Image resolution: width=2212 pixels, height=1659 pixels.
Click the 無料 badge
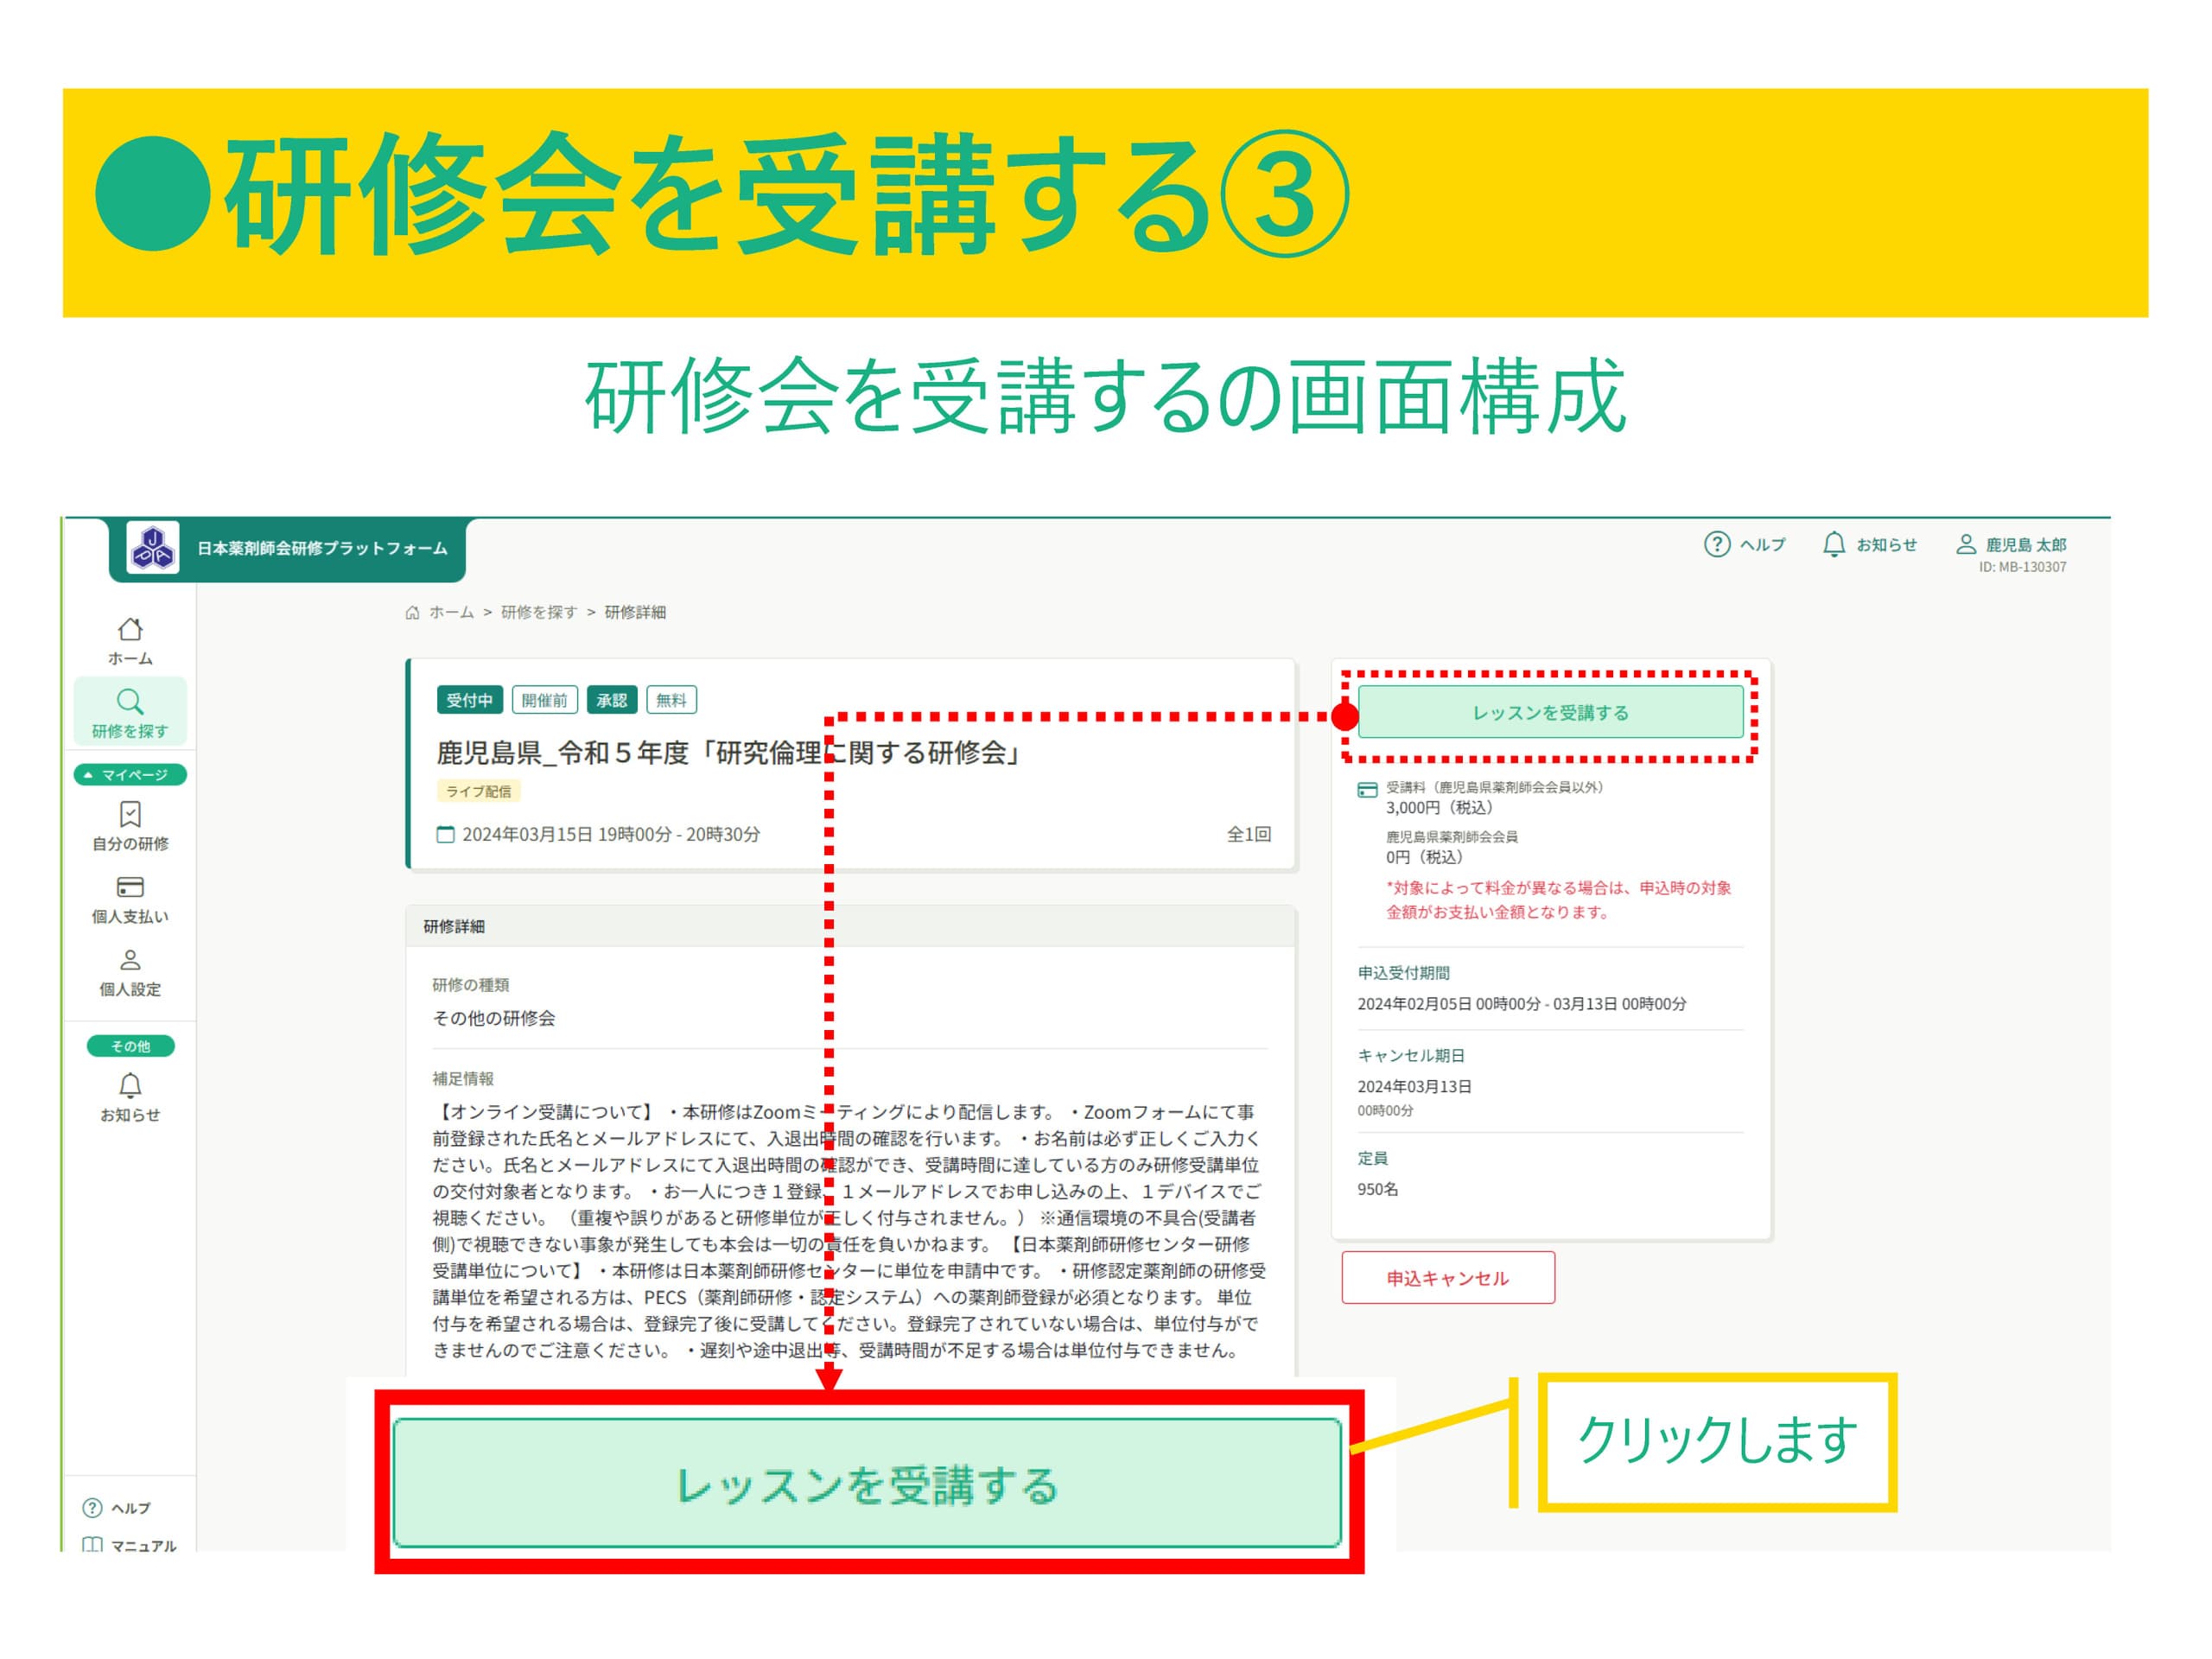tap(671, 700)
